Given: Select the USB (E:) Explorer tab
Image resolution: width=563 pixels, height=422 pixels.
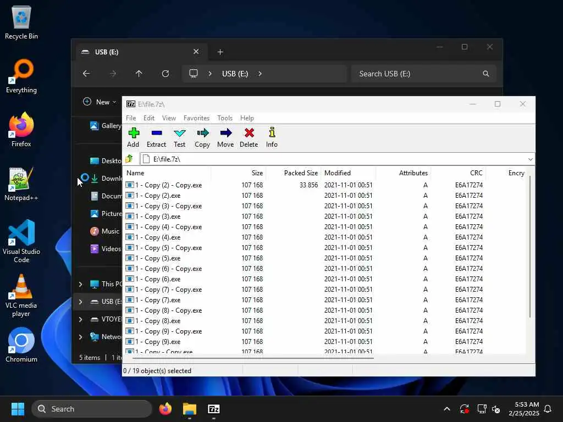Looking at the screenshot, I should [x=141, y=52].
